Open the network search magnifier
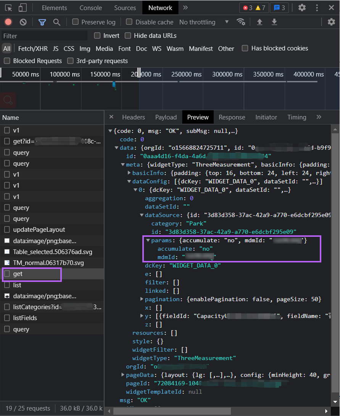The width and height of the screenshot is (340, 416). (56, 22)
